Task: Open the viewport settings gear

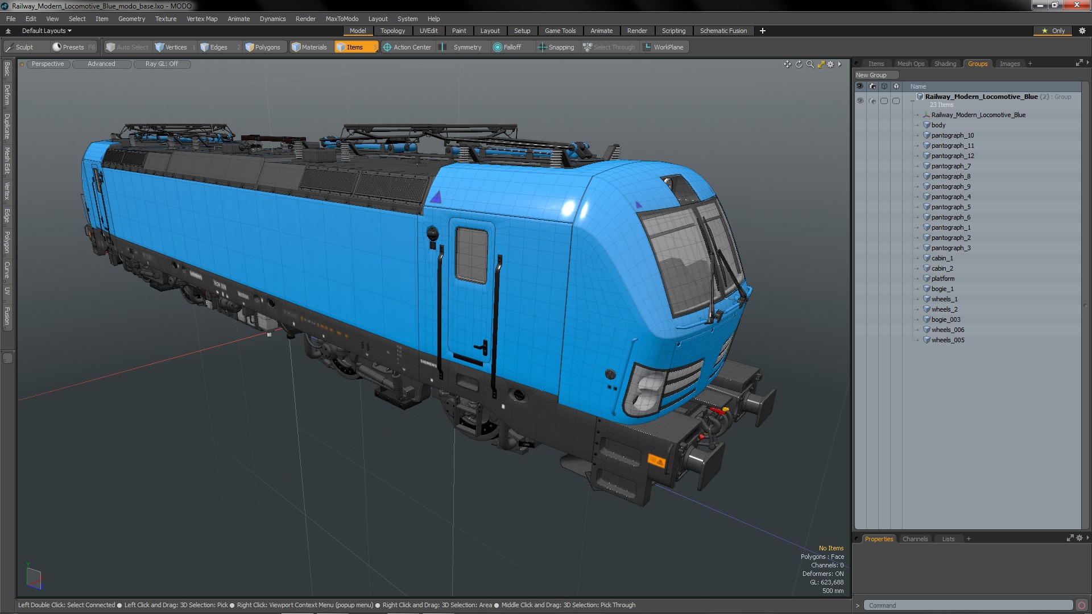Action: tap(830, 64)
